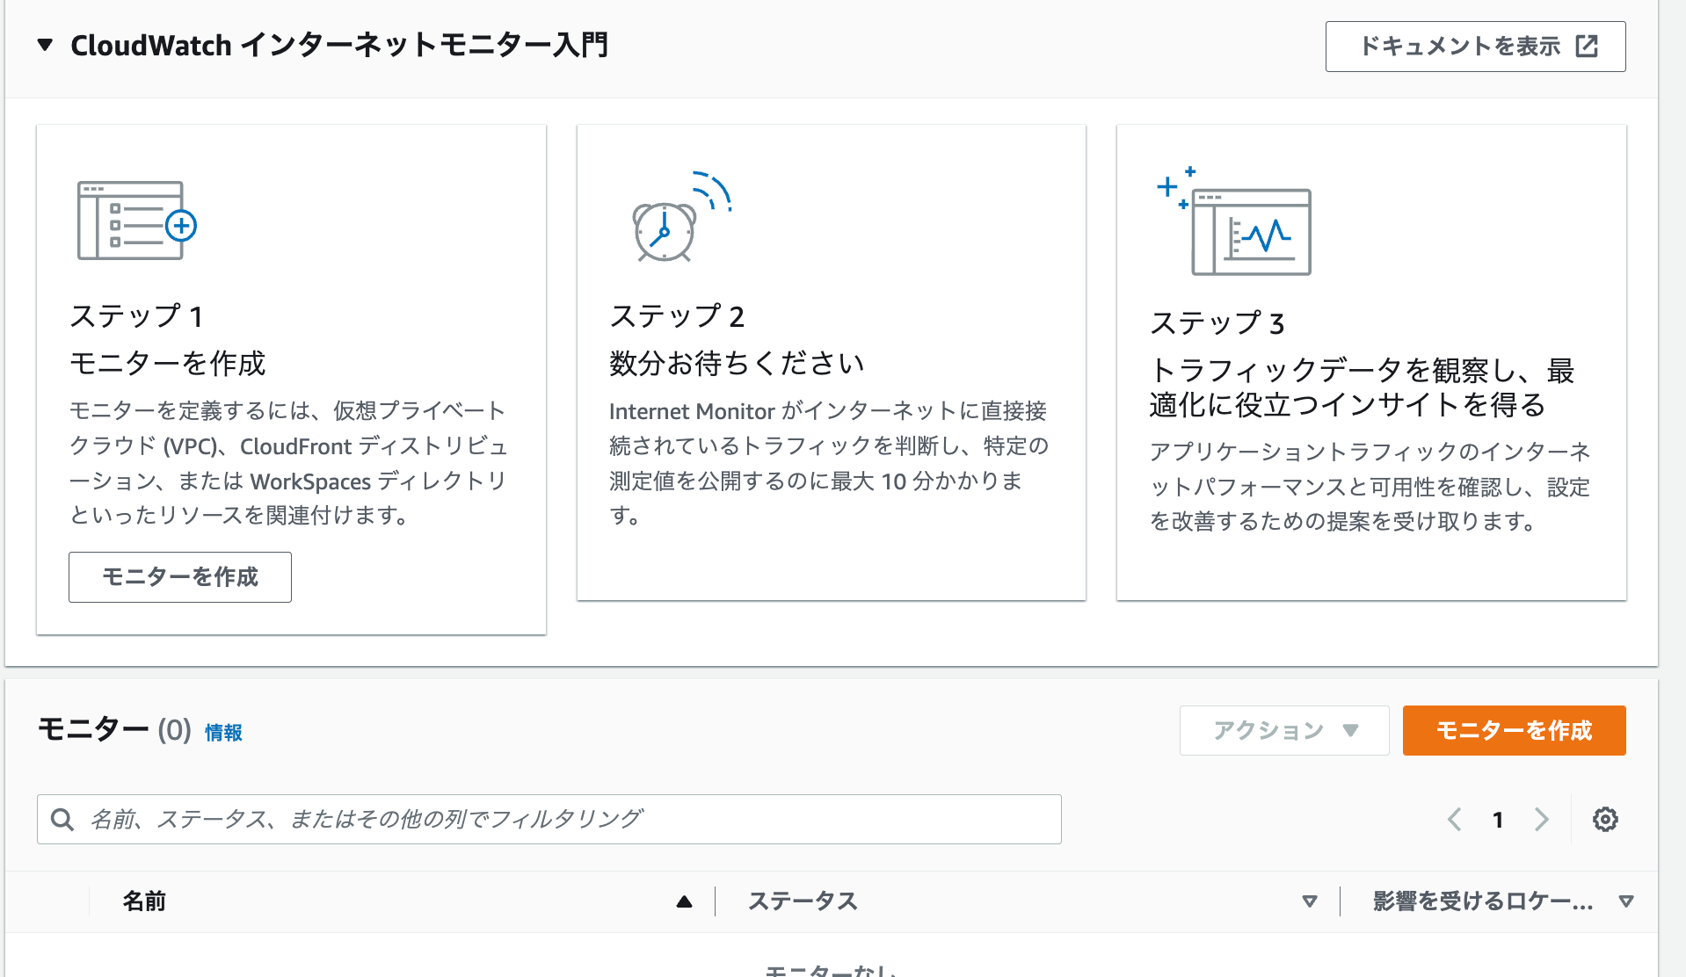
Task: Click the search magnifier icon
Action: point(62,820)
